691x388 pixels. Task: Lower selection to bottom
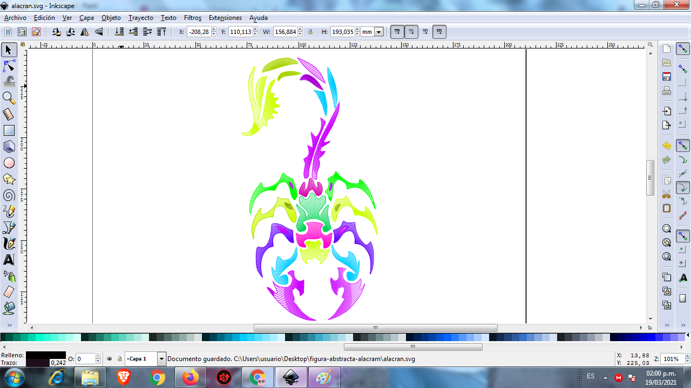coord(119,32)
